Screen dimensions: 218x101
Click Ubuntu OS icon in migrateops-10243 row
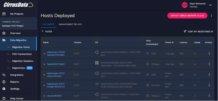(97, 52)
